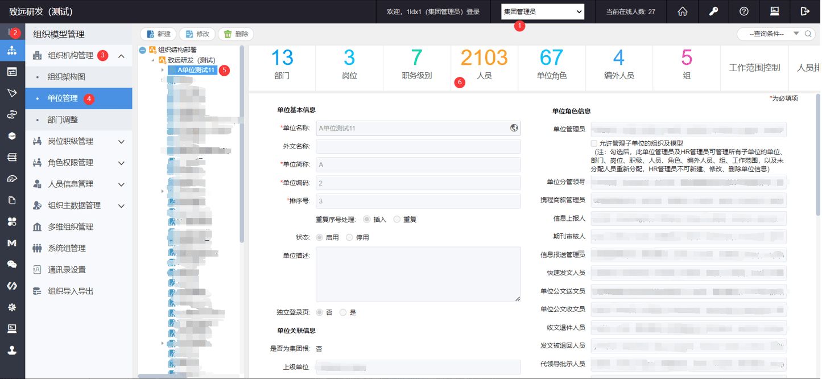Screen dimensions: 822x379
Task: Click the 新建 button
Action: [159, 34]
